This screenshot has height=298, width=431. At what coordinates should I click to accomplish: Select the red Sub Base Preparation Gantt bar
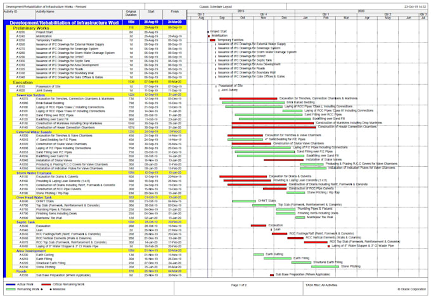pos(272,275)
